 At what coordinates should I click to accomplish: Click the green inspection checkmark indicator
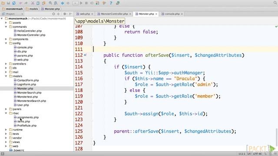click(x=276, y=26)
